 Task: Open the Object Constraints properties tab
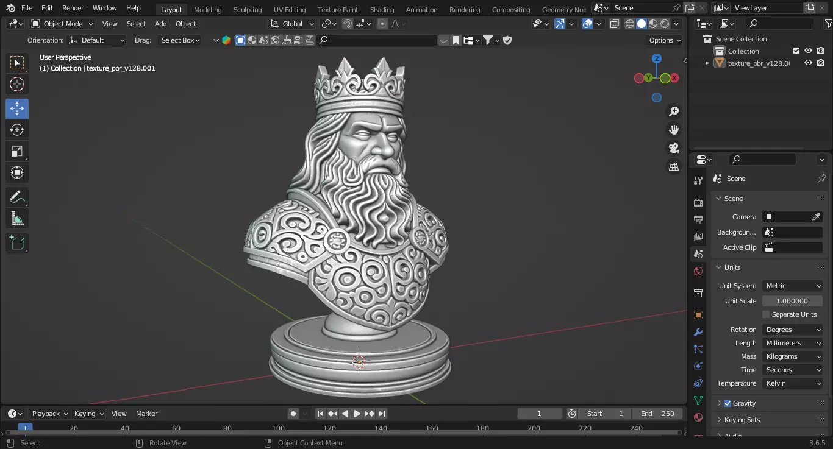click(698, 383)
